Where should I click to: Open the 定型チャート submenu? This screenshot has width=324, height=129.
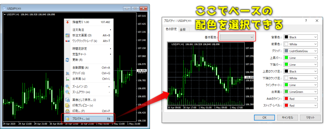pos(89,54)
